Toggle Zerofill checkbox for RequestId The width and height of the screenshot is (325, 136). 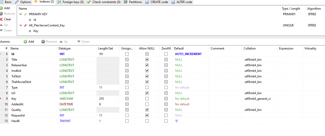click(x=166, y=115)
